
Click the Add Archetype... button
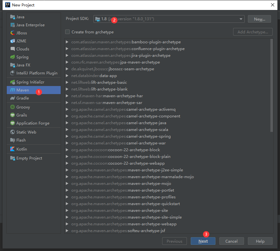pos(253,32)
